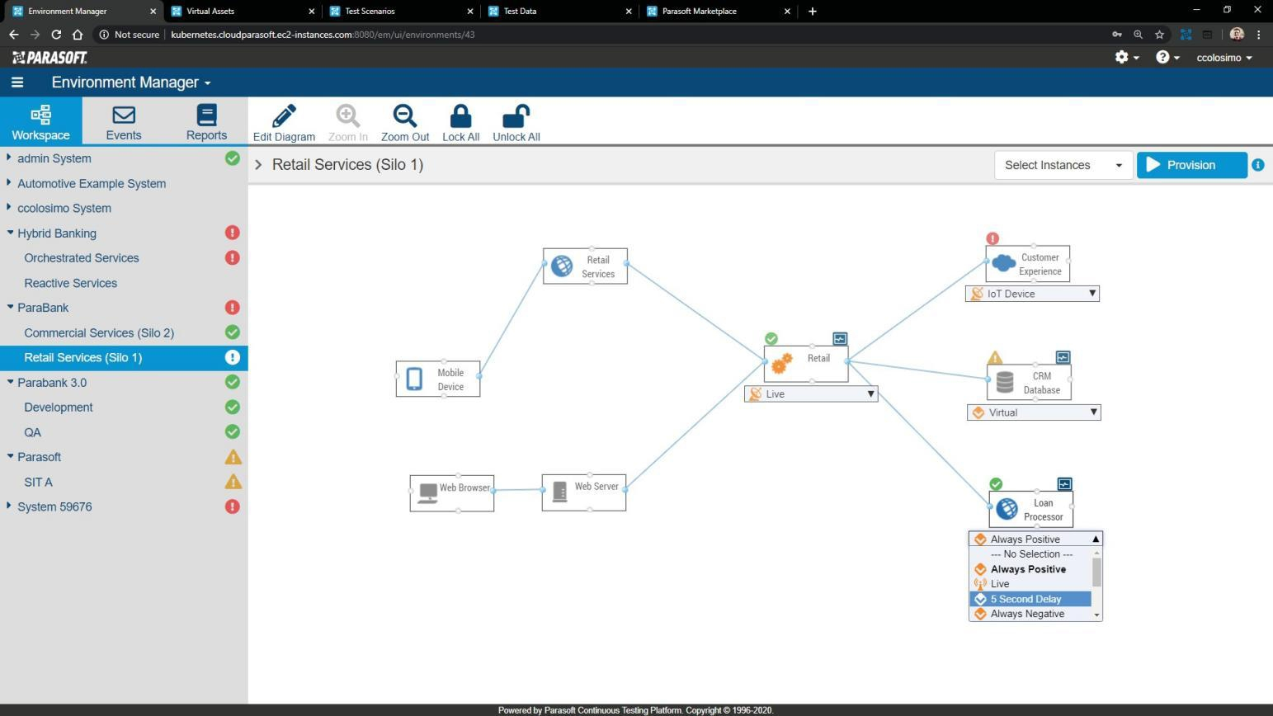The width and height of the screenshot is (1273, 716).
Task: Select the Web Browser monitor node
Action: [427, 493]
